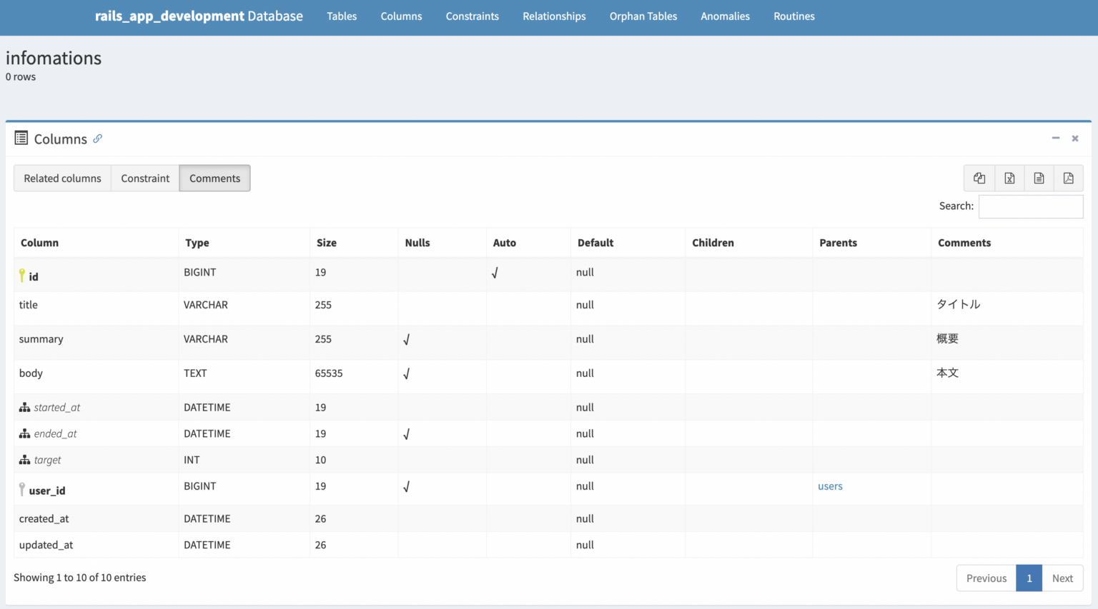Click the table icon beside the Columns title

pyautogui.click(x=22, y=139)
